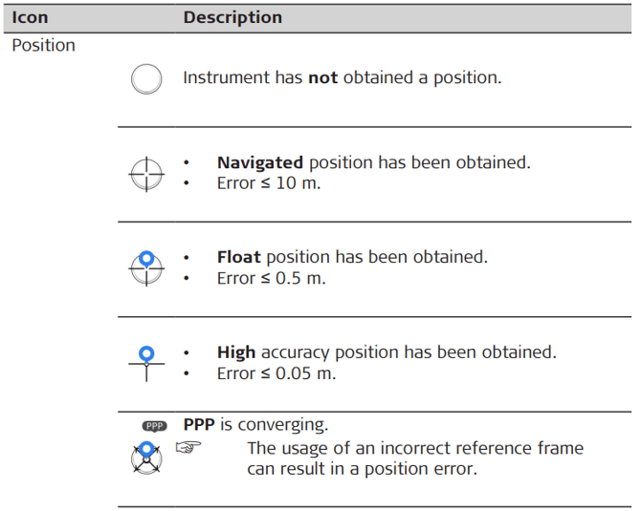
Task: Click the Description column header
Action: tap(232, 18)
